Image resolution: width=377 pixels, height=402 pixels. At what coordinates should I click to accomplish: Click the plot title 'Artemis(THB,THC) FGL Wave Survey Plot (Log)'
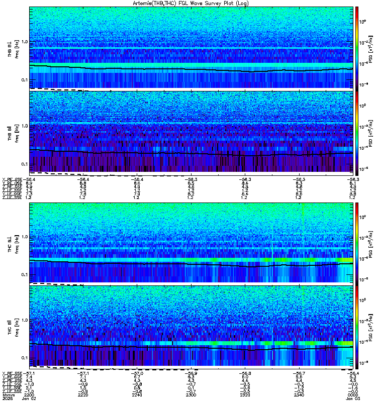[x=191, y=4]
